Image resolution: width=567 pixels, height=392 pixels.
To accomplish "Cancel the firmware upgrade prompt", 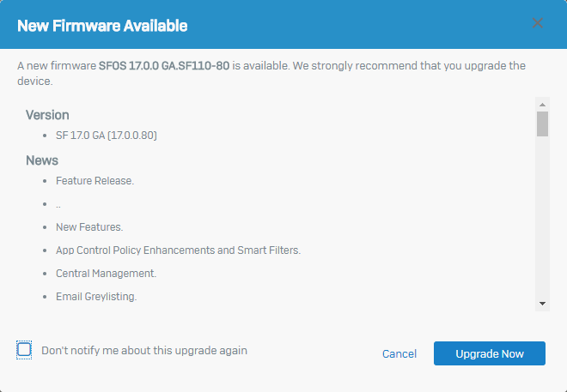I will pyautogui.click(x=399, y=353).
